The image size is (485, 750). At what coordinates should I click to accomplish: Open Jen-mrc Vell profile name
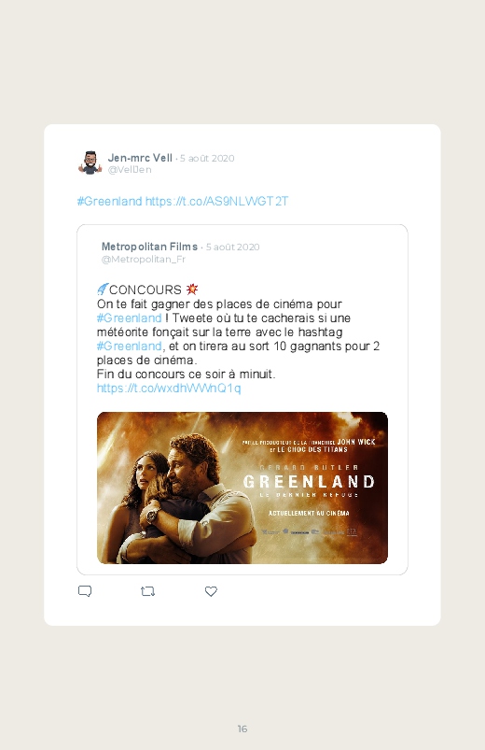(140, 158)
